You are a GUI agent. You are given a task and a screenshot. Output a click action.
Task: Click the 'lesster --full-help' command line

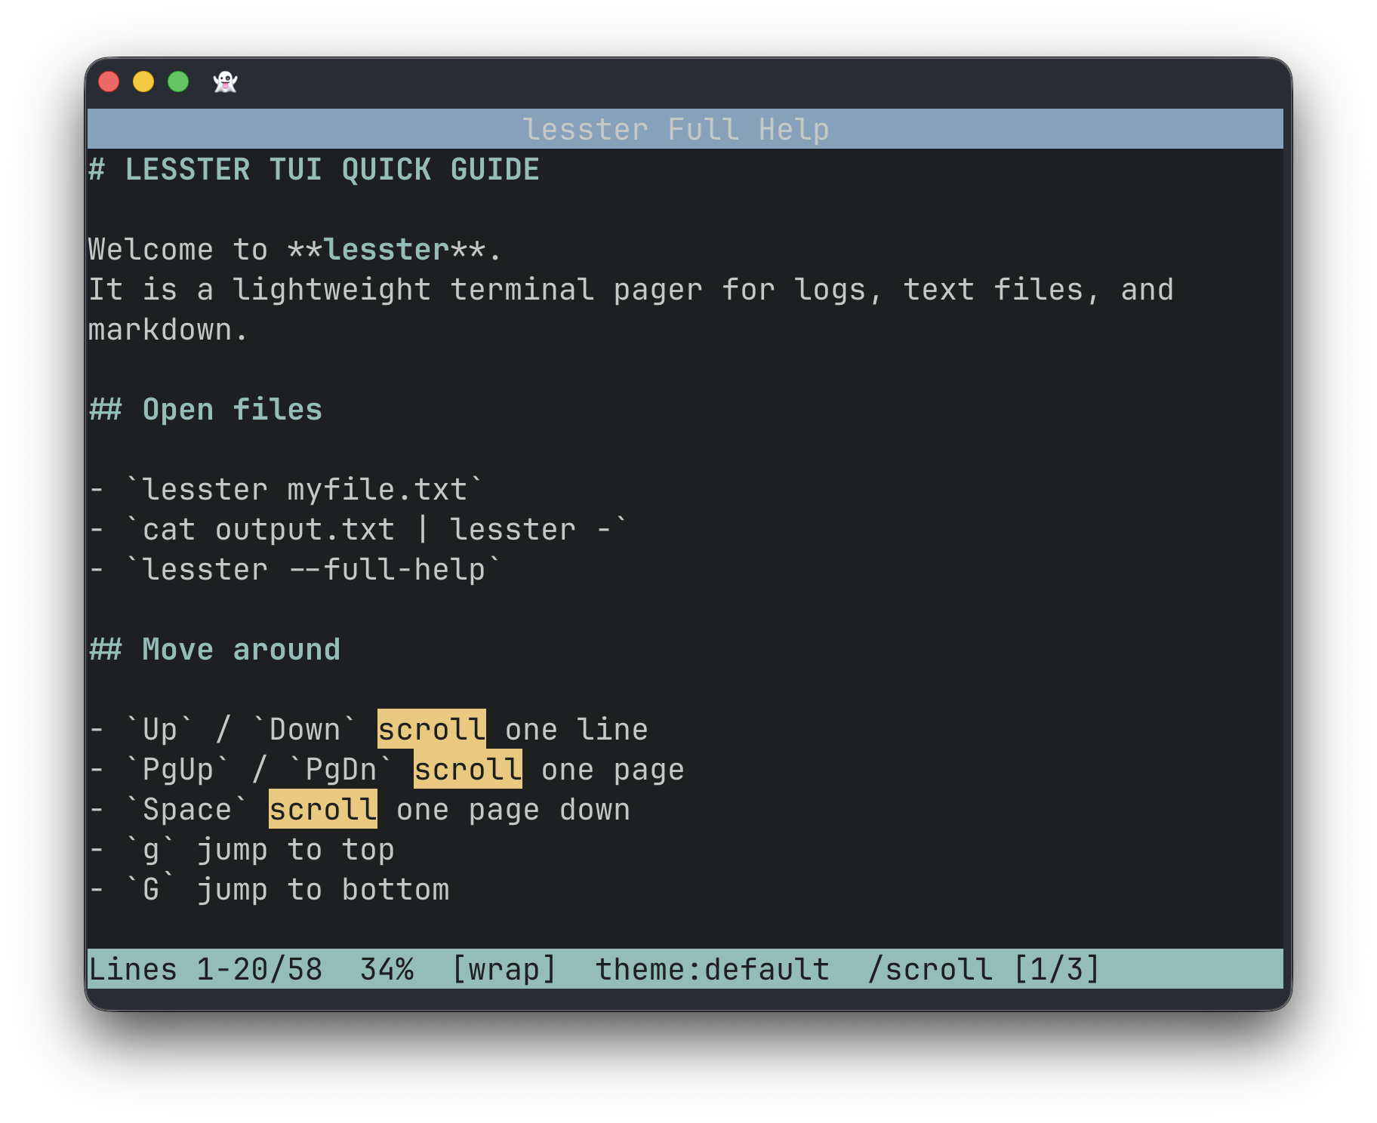(x=314, y=570)
